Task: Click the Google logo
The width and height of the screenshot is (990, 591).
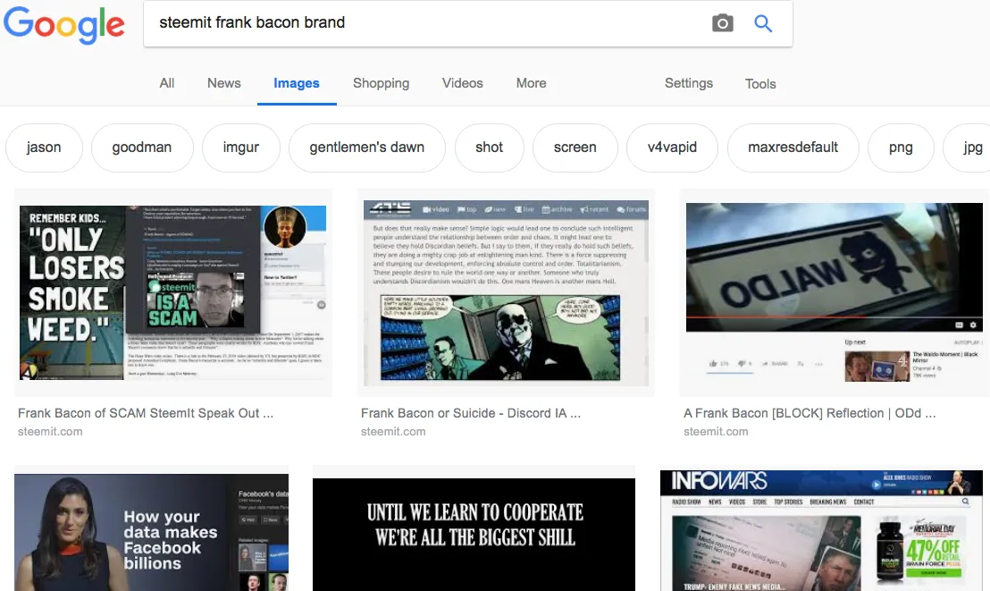Action: coord(63,25)
